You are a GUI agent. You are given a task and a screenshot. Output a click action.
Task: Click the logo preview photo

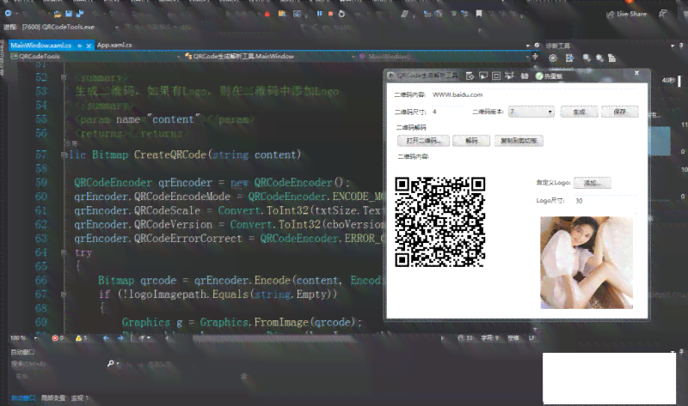[x=587, y=263]
